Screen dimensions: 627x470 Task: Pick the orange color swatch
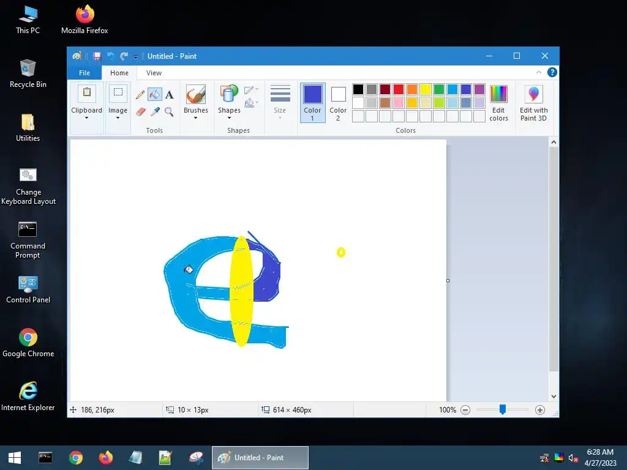pos(412,89)
